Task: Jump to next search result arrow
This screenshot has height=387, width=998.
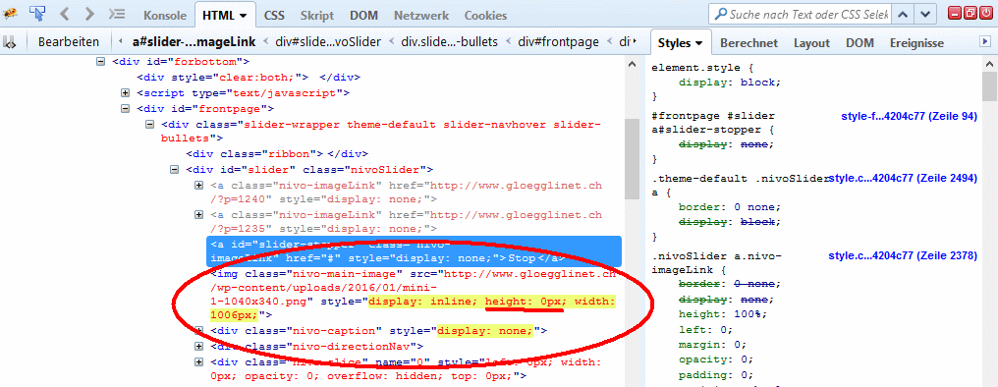Action: click(x=926, y=14)
